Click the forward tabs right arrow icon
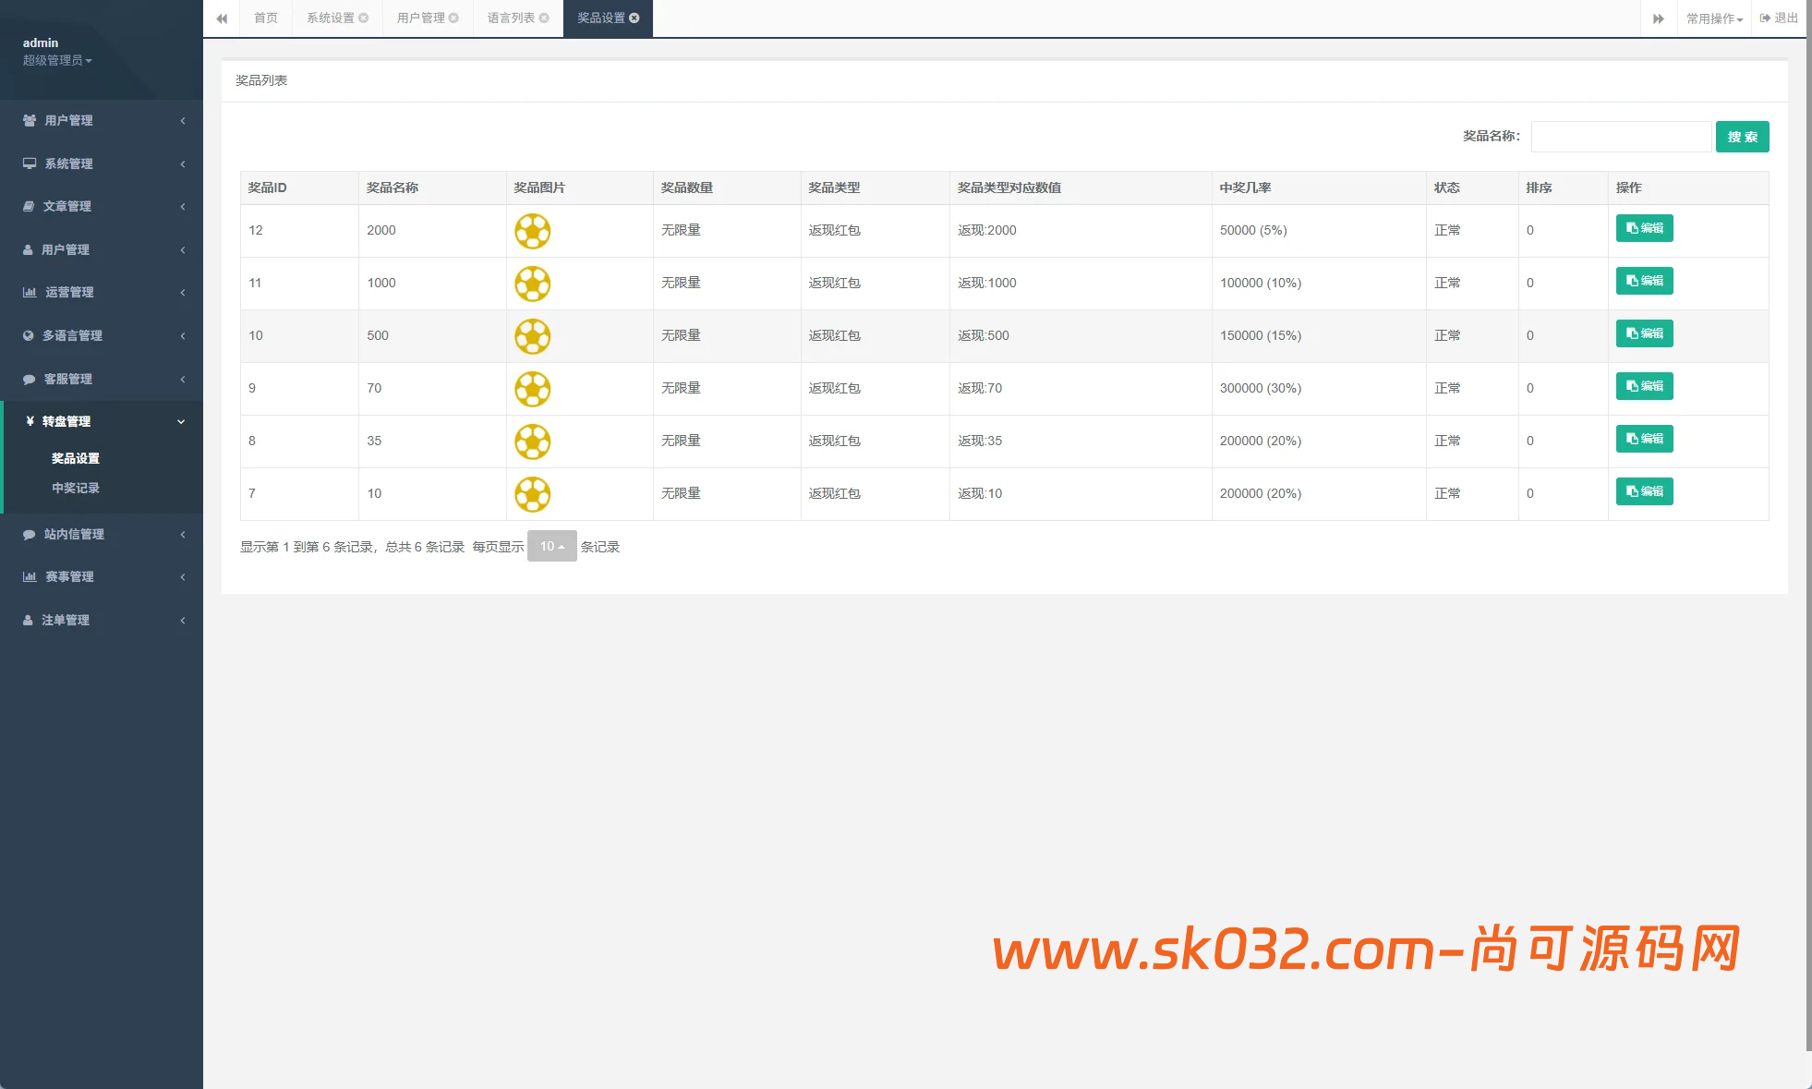Viewport: 1812px width, 1089px height. [x=1658, y=18]
